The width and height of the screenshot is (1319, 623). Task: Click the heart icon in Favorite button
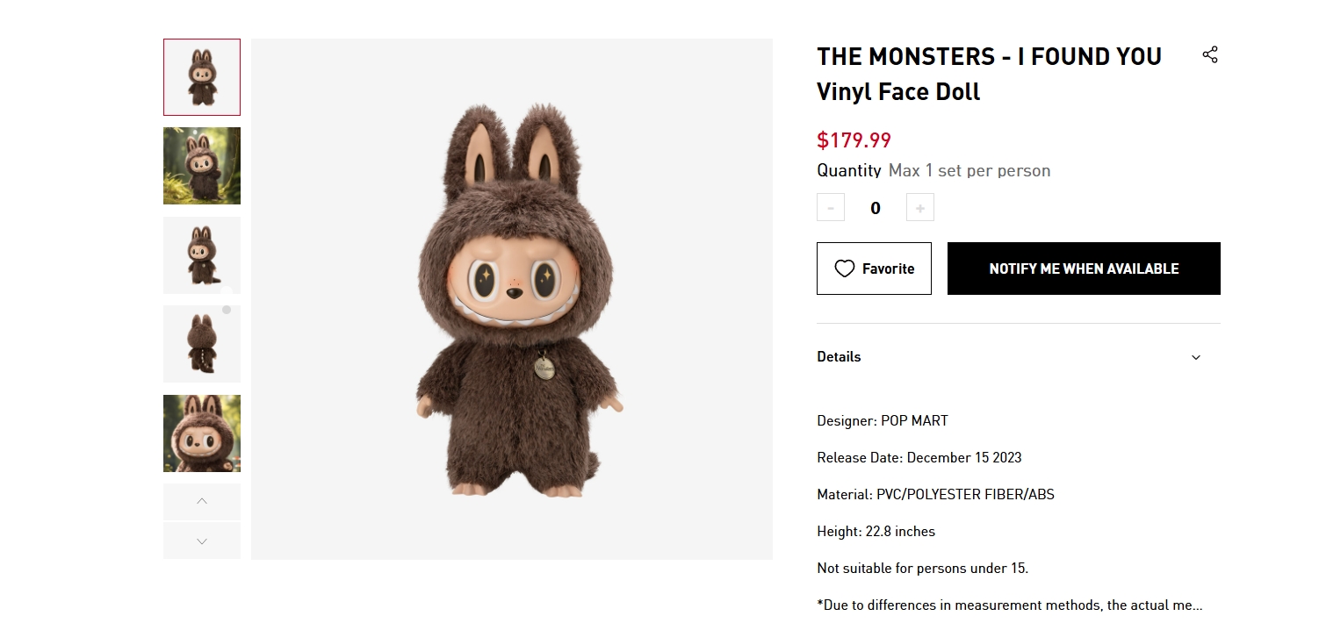[x=844, y=269]
